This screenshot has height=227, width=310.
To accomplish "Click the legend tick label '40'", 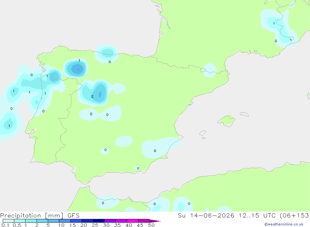I will coord(129,225).
